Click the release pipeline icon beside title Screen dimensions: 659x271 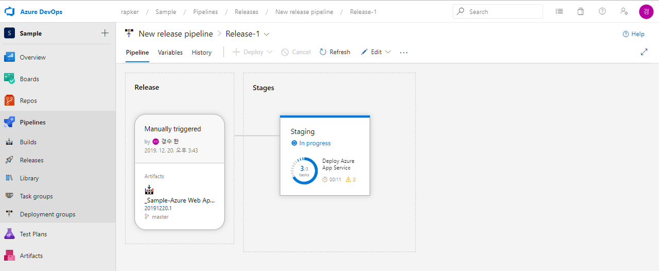click(x=130, y=33)
